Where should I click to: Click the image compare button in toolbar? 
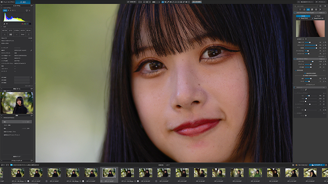[x=131, y=2]
